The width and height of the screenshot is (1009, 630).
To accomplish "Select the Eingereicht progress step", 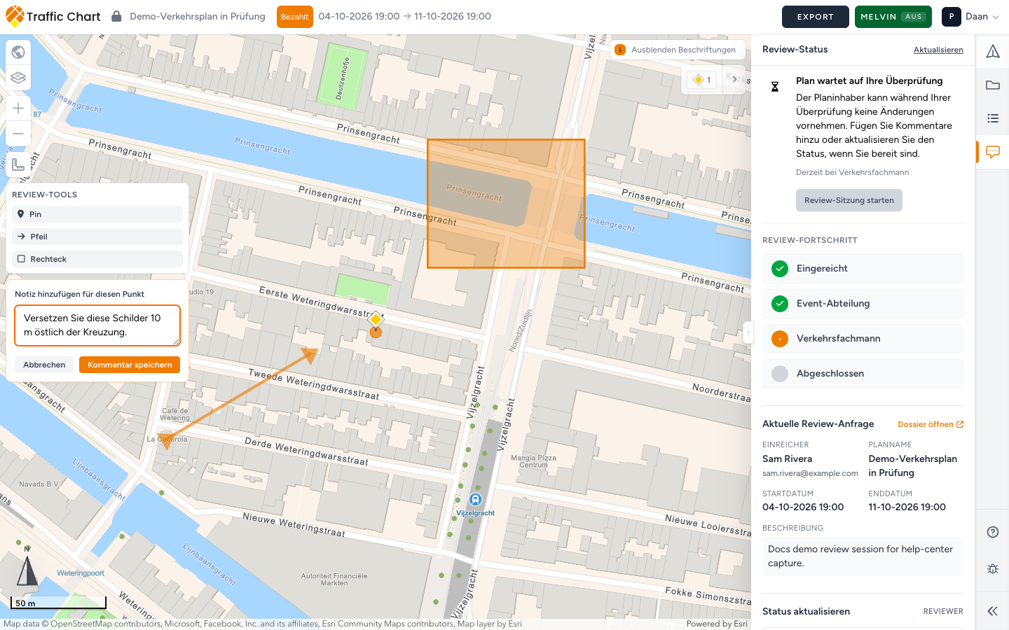I will [863, 269].
